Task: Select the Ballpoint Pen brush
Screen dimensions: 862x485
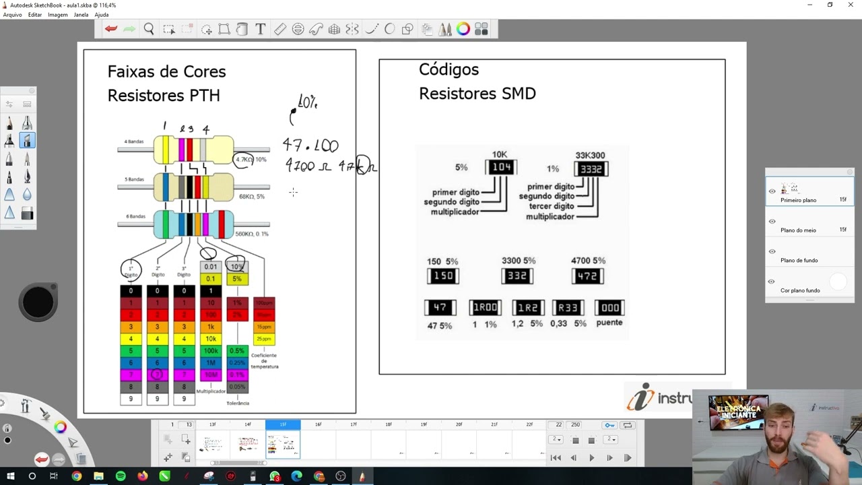Action: click(x=9, y=158)
